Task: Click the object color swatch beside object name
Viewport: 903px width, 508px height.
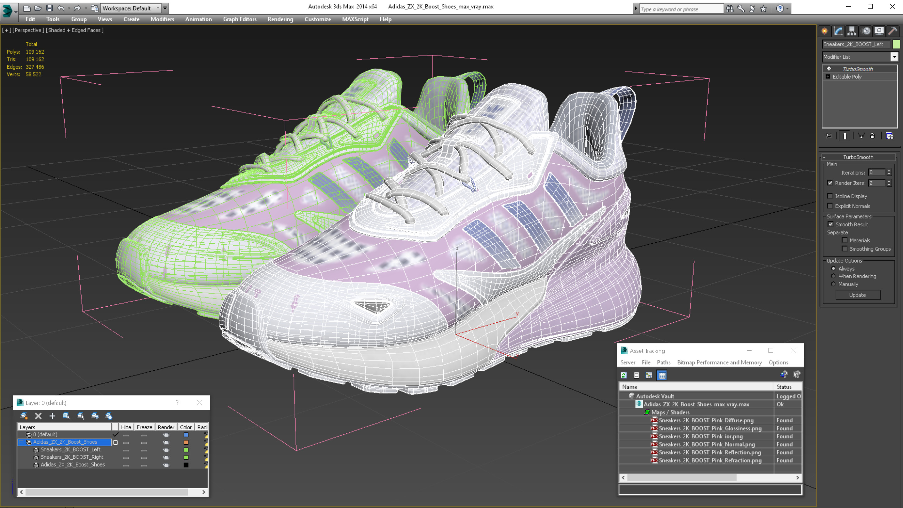Action: pyautogui.click(x=896, y=44)
